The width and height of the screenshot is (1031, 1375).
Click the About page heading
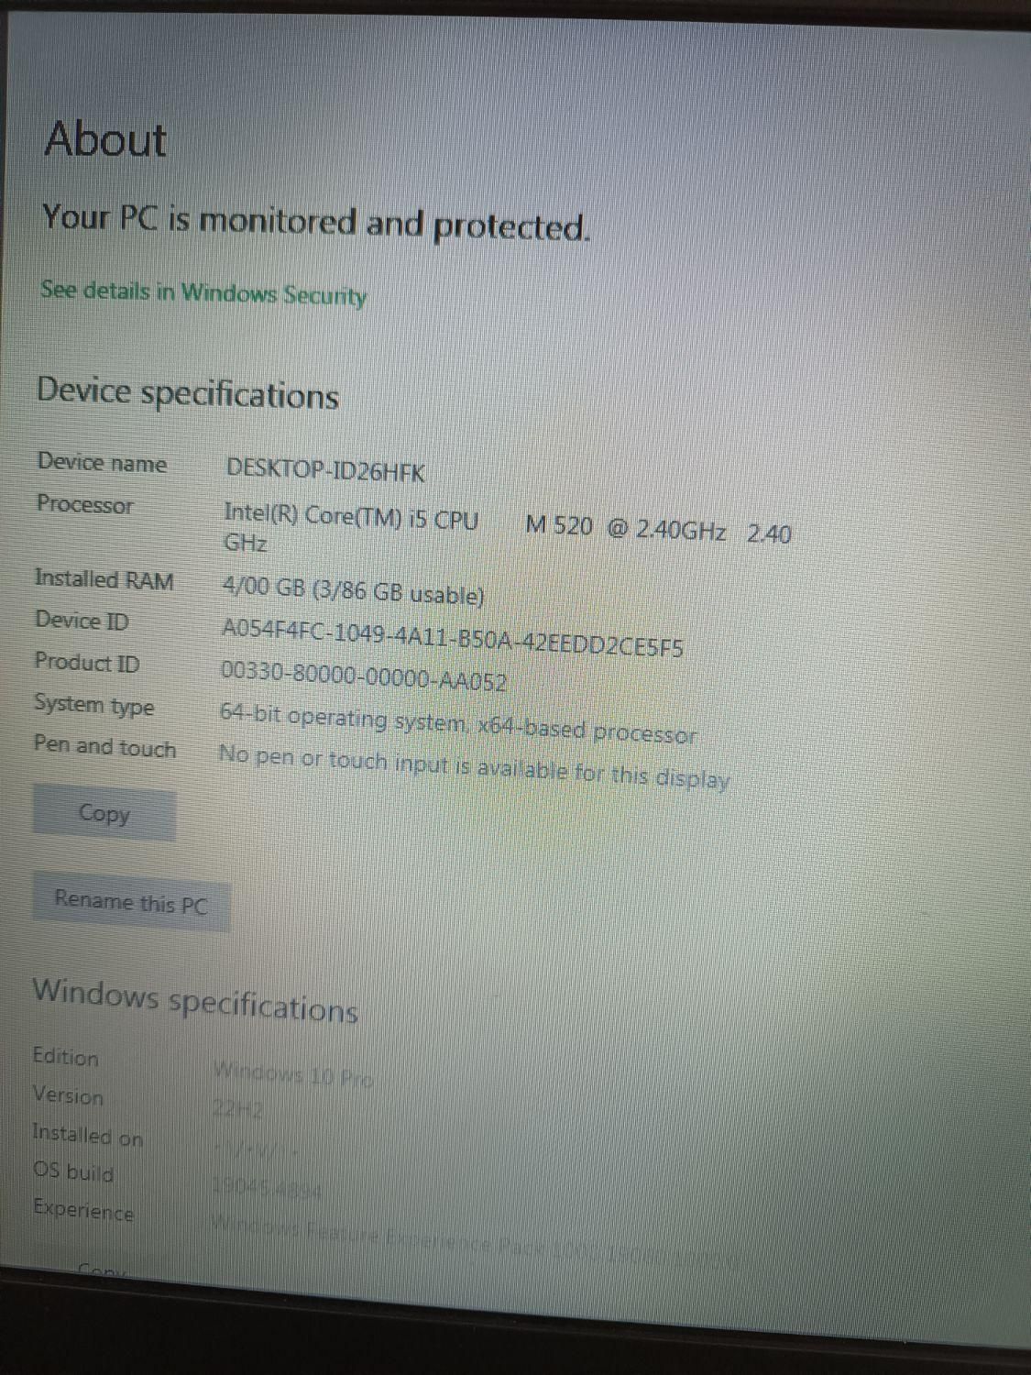pos(105,140)
